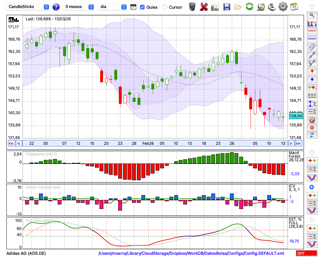Select the ICV panel radio button
322x258 pixels.
coord(312,187)
